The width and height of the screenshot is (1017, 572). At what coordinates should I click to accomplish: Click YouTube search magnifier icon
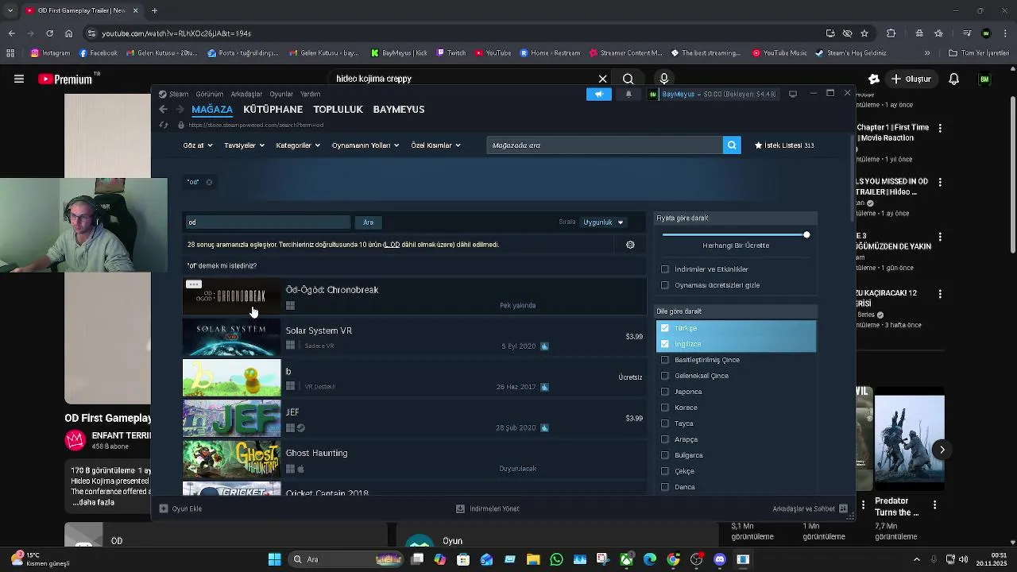[628, 79]
